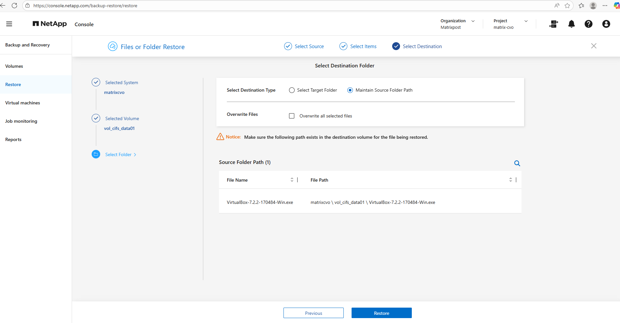Expand the Project matrix-cvo dropdown
The height and width of the screenshot is (323, 620).
[526, 21]
